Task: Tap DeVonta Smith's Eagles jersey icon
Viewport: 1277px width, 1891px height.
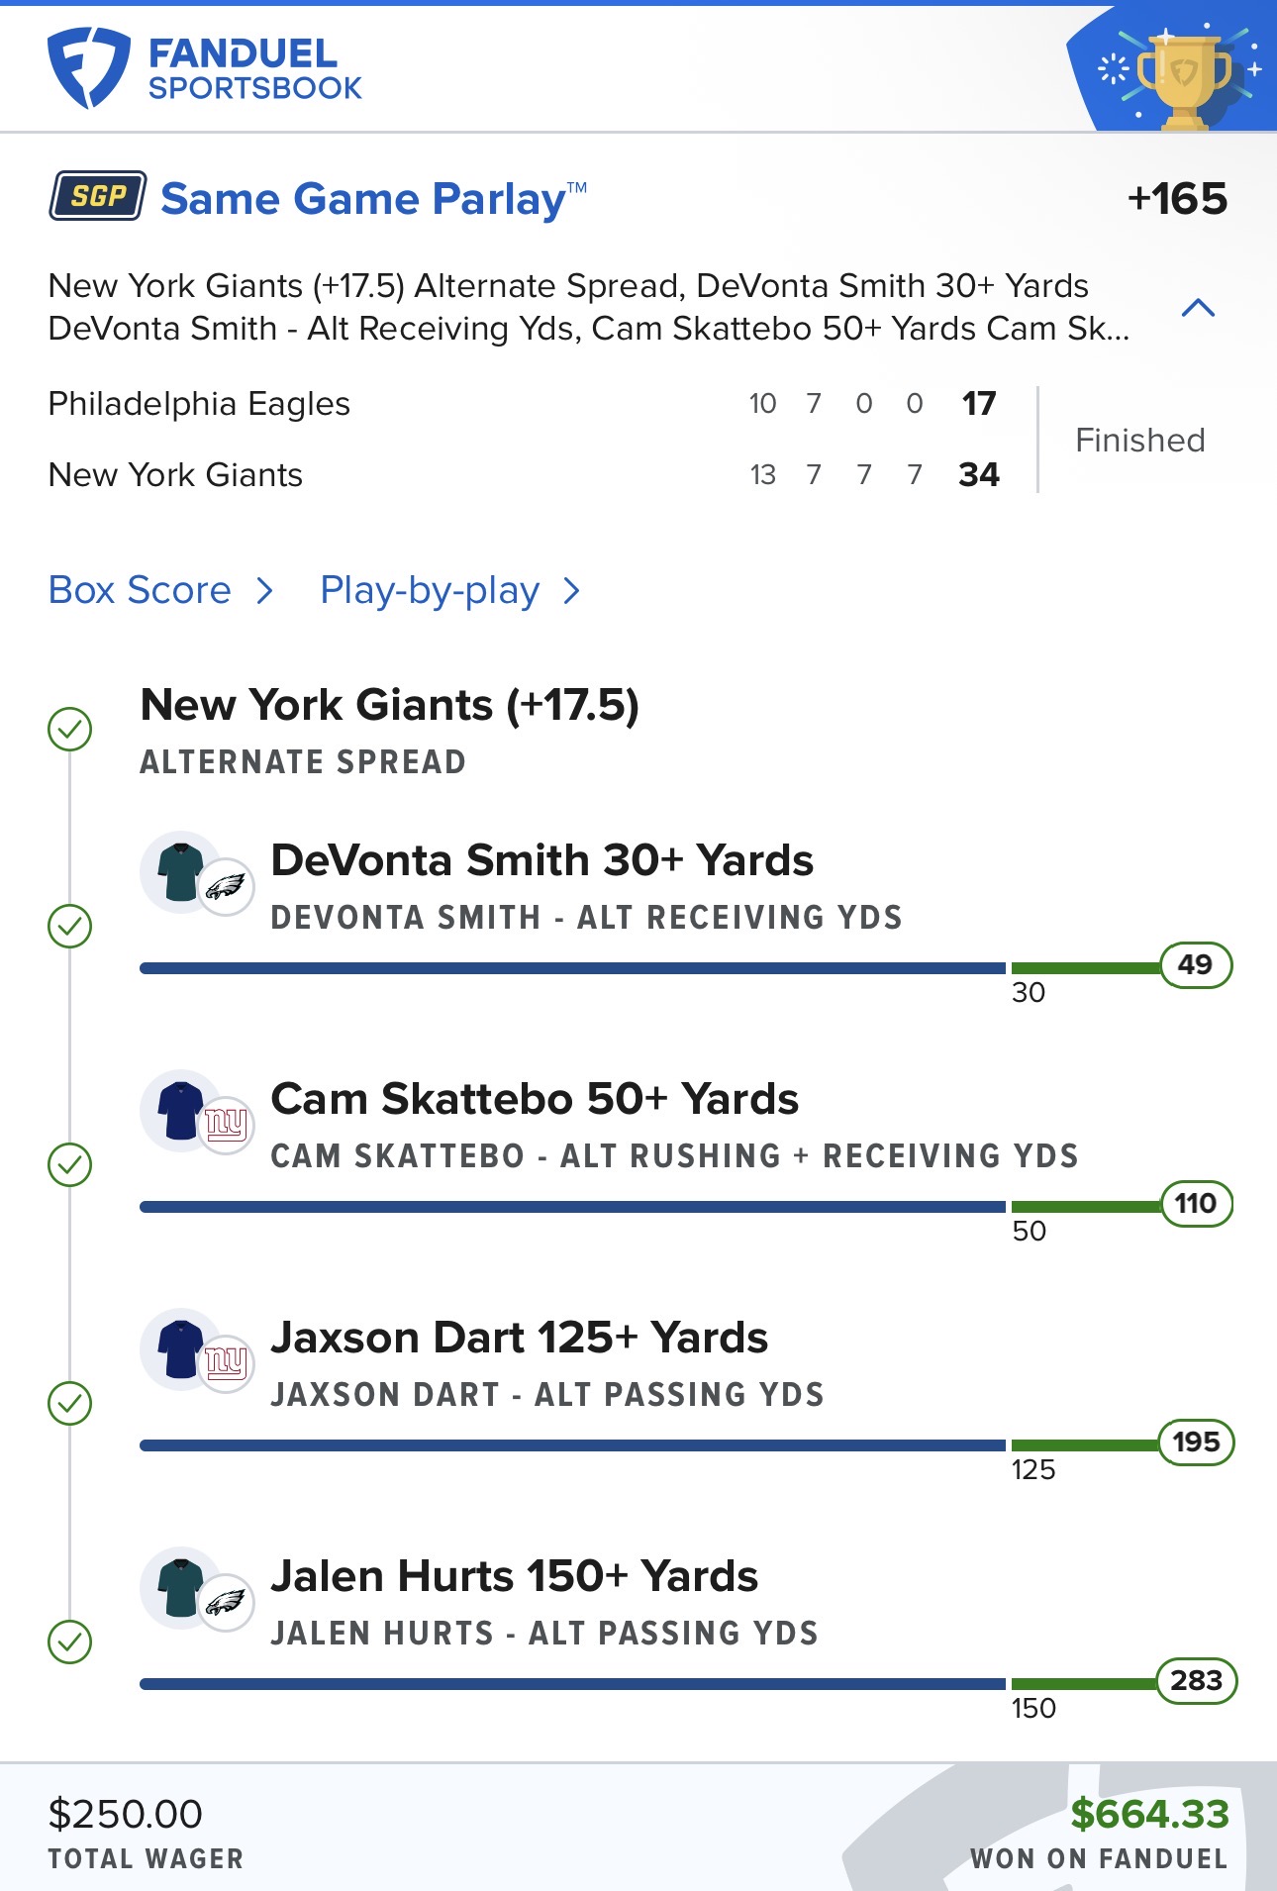Action: click(x=182, y=871)
